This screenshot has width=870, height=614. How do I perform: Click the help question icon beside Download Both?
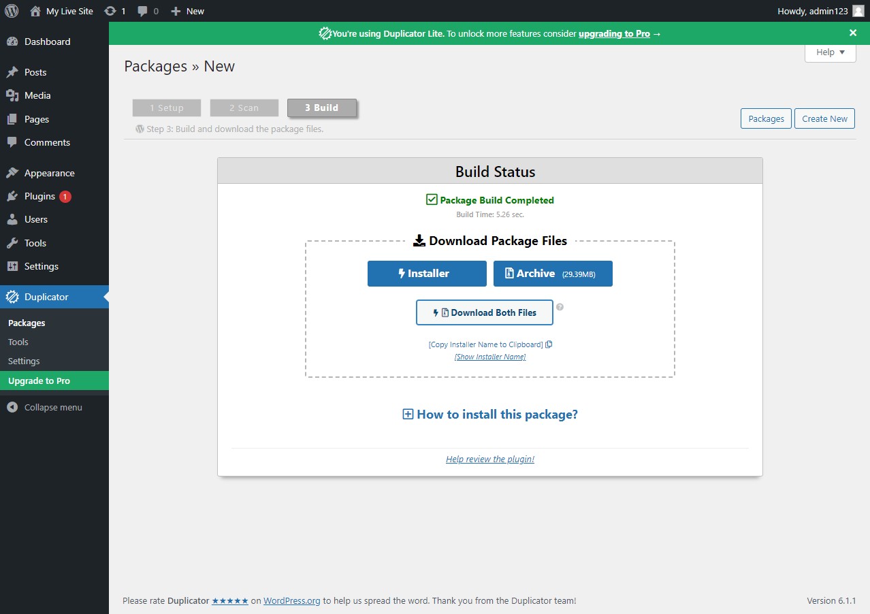pos(560,307)
